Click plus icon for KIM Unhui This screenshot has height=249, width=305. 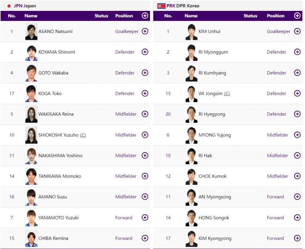[297, 31]
